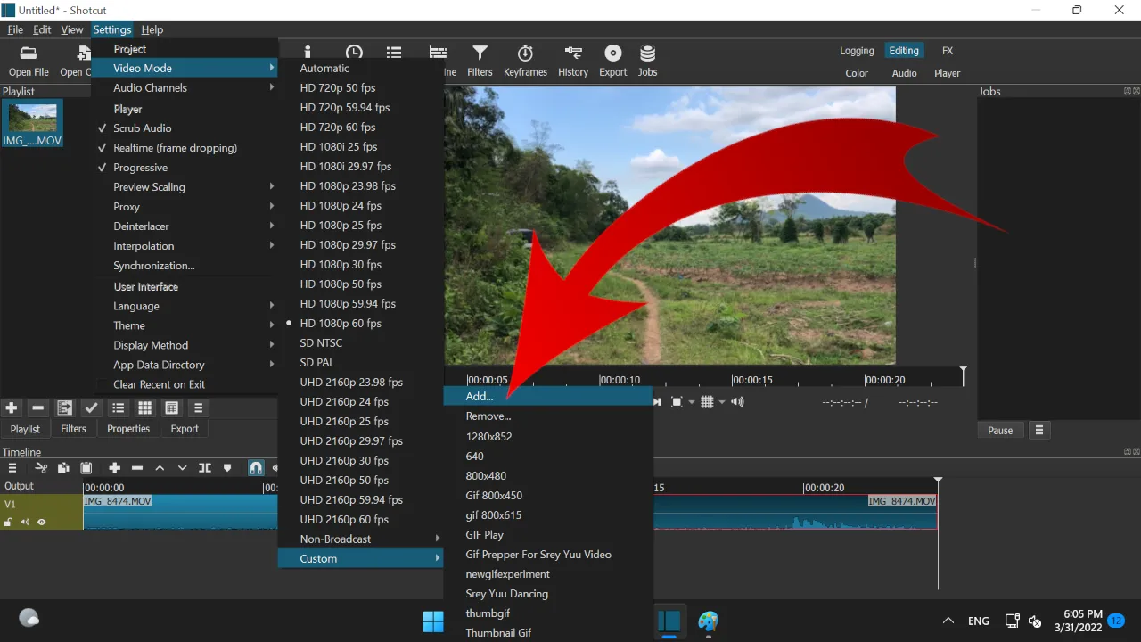
Task: Append clip with timeline plus icon
Action: 114,468
